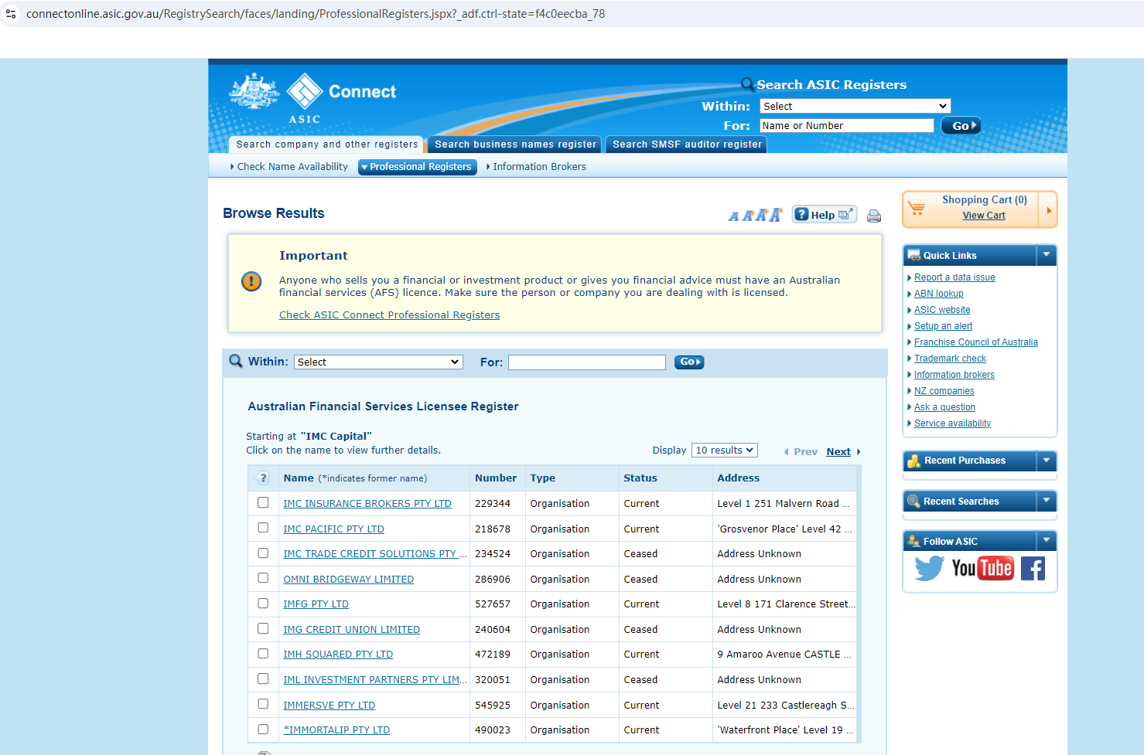The image size is (1144, 755).
Task: Open Service availability quick link
Action: click(x=952, y=423)
